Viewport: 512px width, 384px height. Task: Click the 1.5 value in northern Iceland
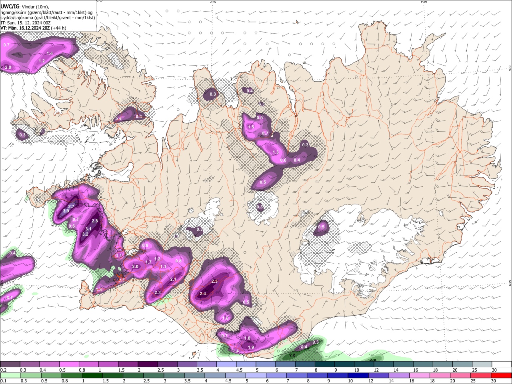pos(251,127)
